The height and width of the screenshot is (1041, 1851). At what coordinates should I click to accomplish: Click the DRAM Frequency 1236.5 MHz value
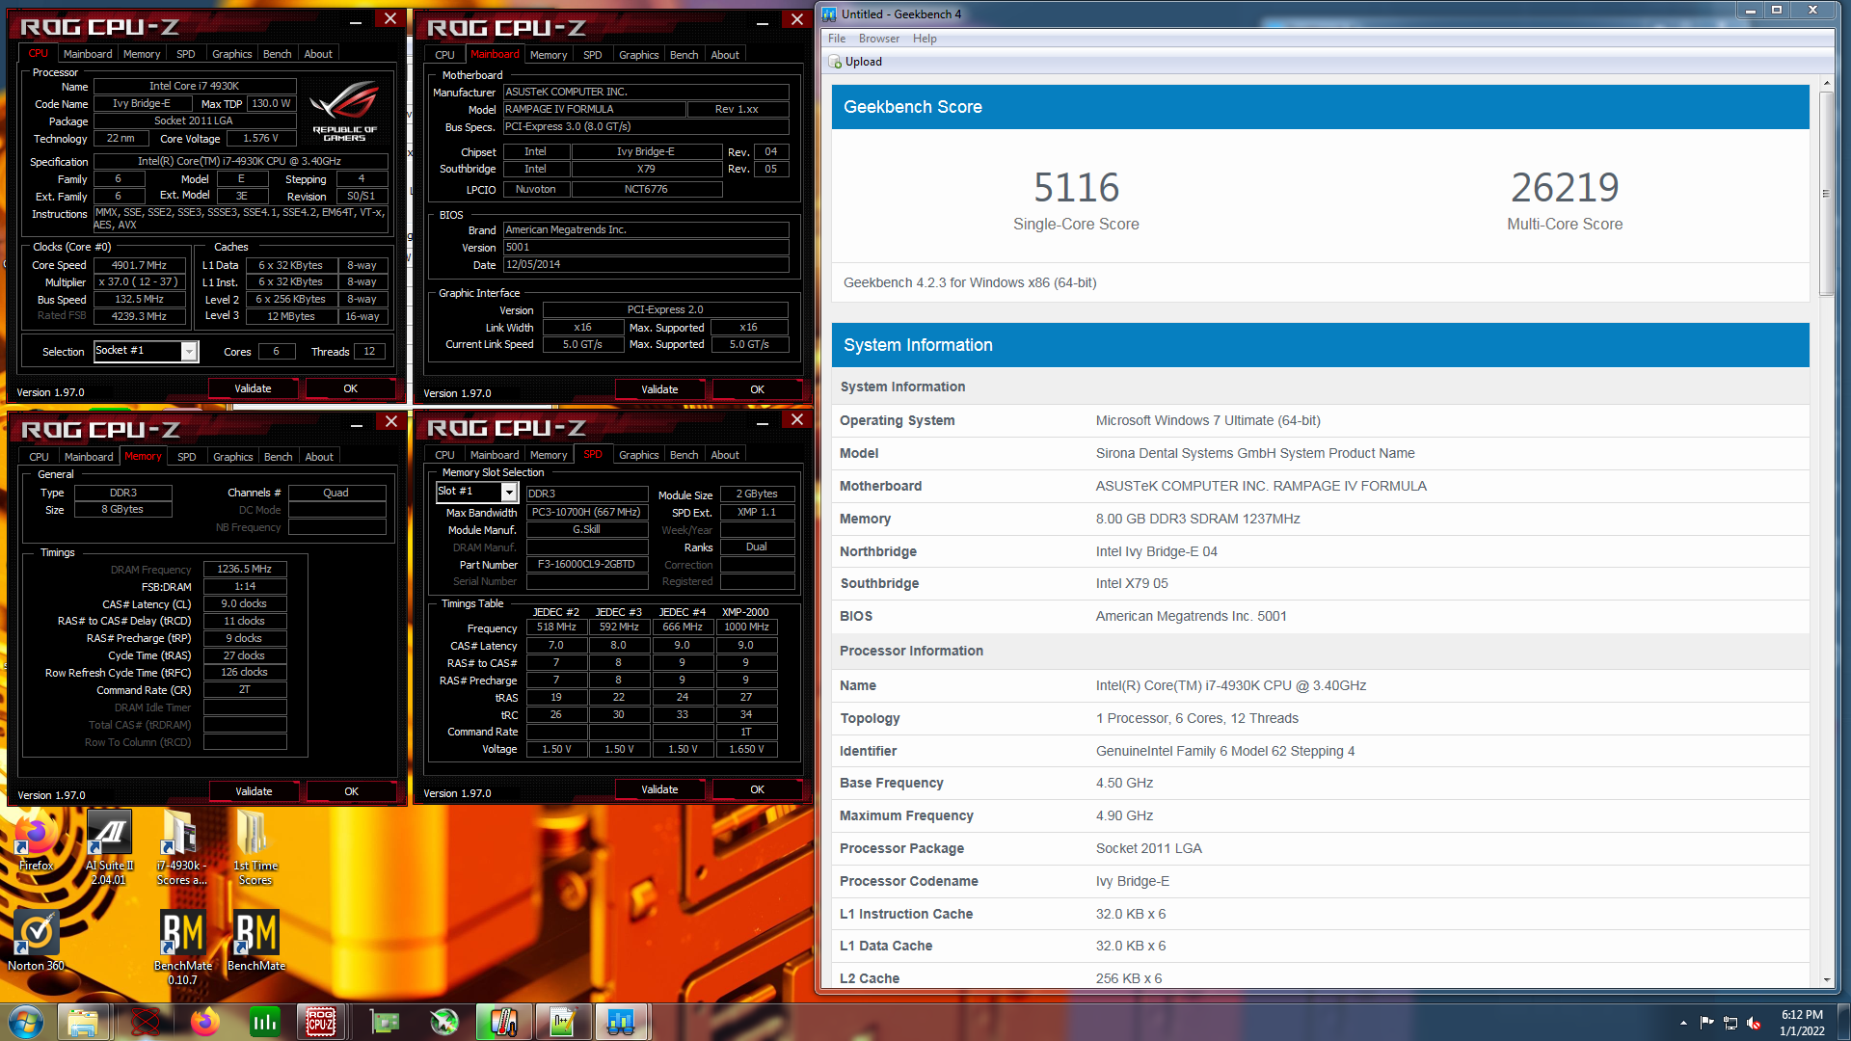point(245,569)
